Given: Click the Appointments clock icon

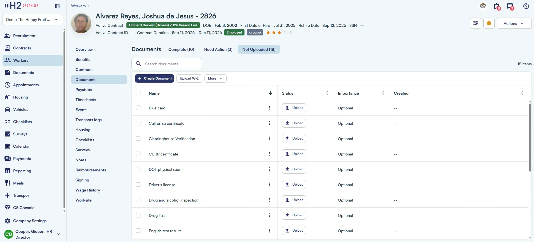Looking at the screenshot, I should (x=8, y=85).
